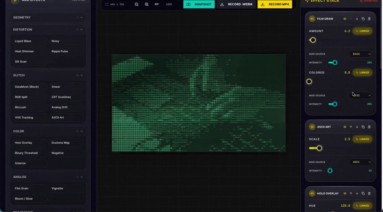Move ASCII Art effect up

[351, 127]
